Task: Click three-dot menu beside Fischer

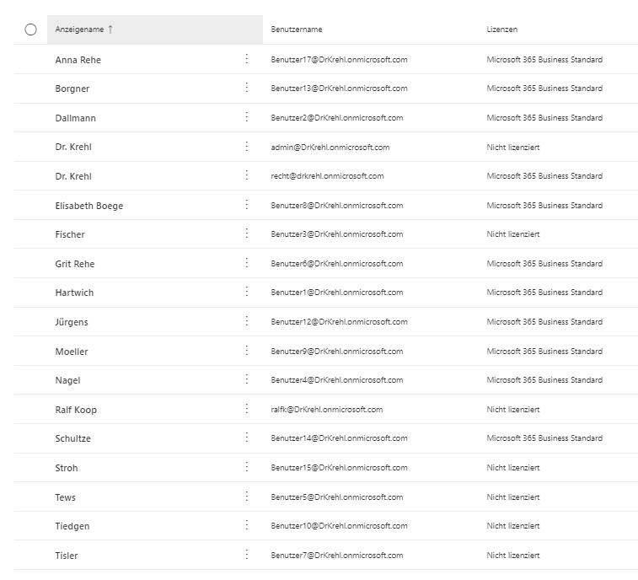Action: pyautogui.click(x=246, y=234)
